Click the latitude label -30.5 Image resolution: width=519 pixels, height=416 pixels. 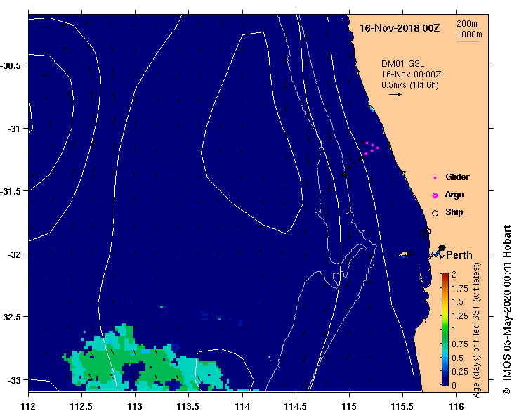pyautogui.click(x=11, y=65)
